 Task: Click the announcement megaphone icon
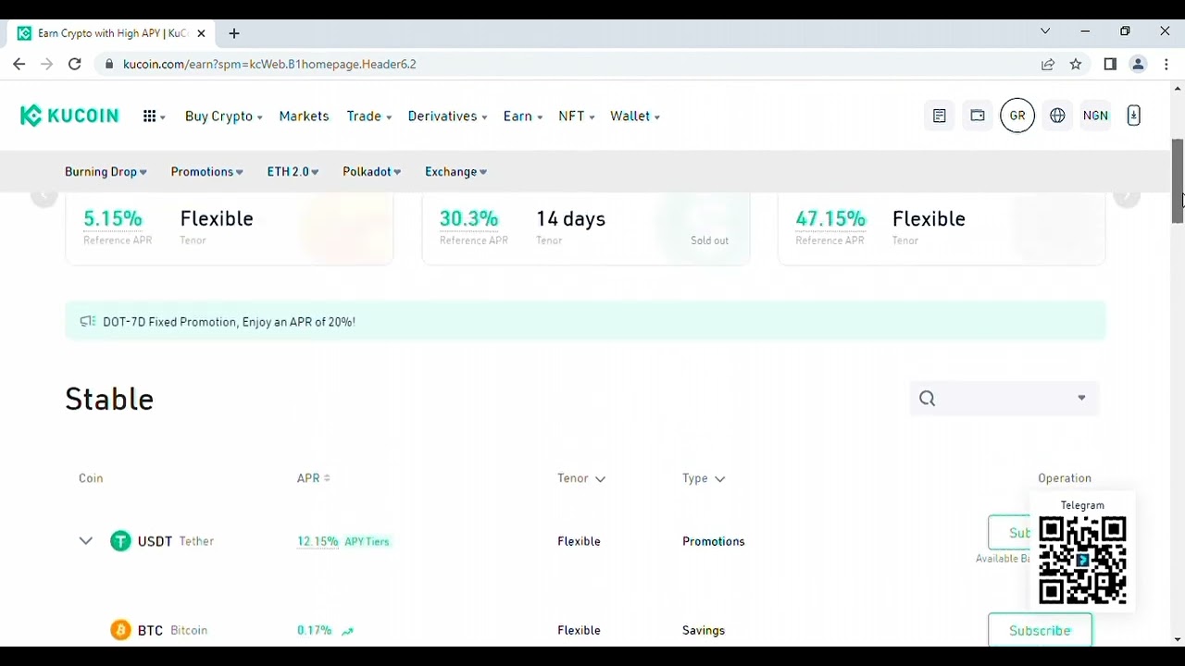tap(88, 322)
